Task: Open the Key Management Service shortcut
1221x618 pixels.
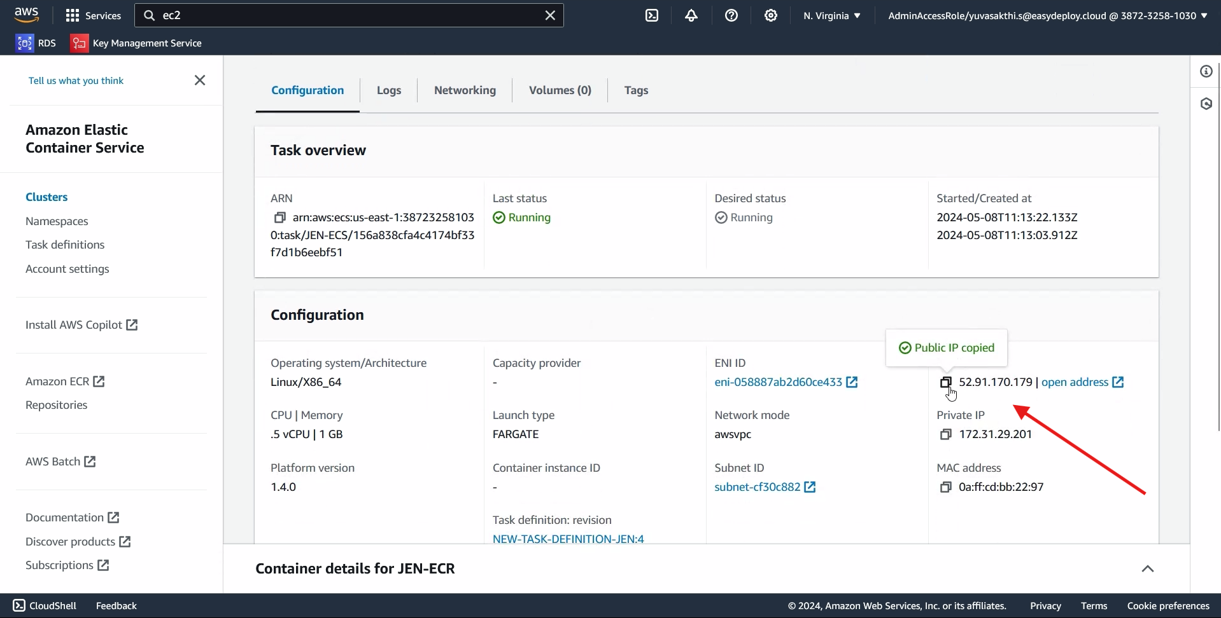Action: (x=136, y=43)
